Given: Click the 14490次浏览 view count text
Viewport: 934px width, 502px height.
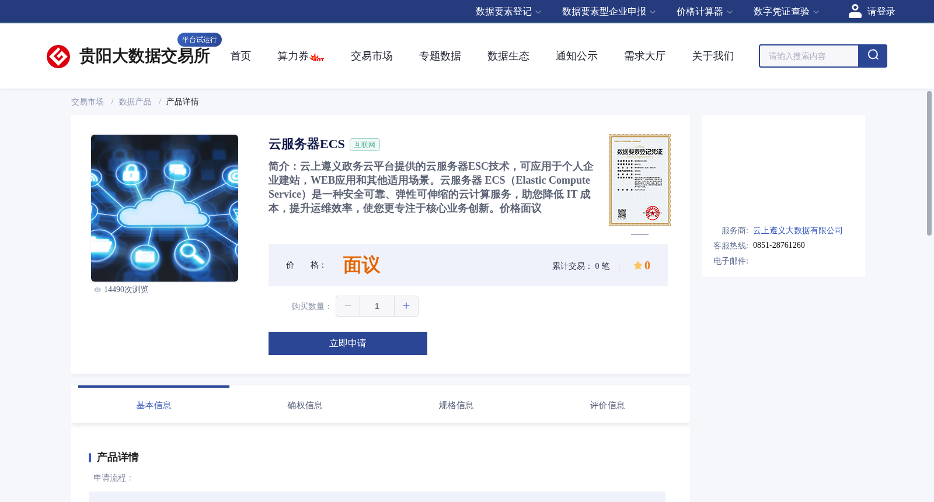Looking at the screenshot, I should click(x=126, y=290).
